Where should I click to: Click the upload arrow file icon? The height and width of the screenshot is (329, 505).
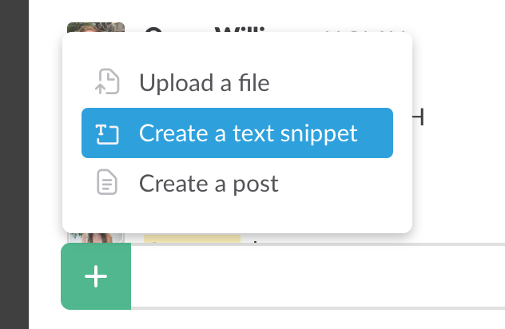(107, 82)
